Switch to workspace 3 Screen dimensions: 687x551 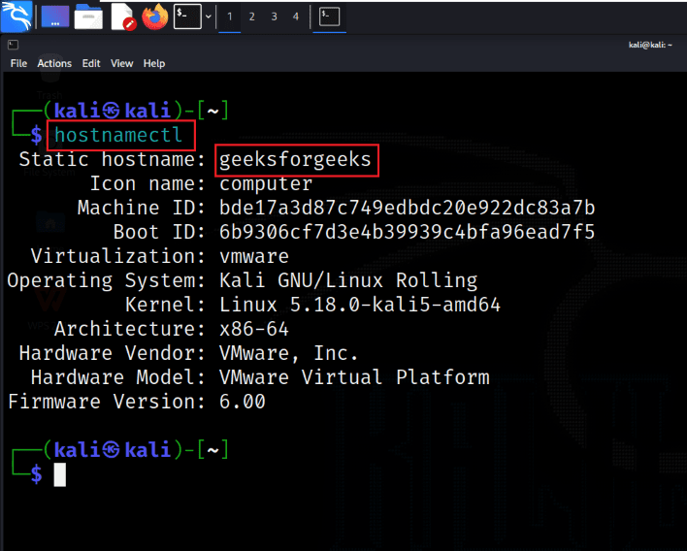tap(274, 16)
